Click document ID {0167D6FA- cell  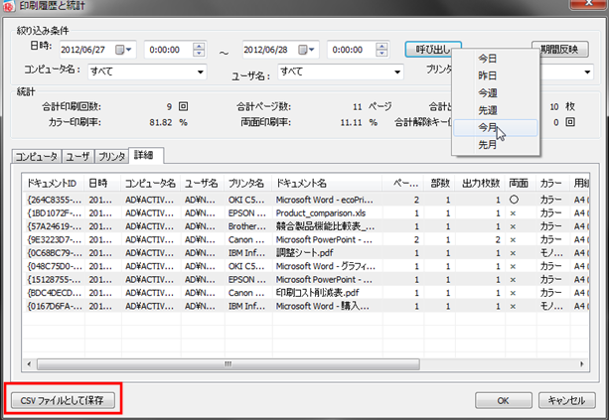click(x=54, y=306)
